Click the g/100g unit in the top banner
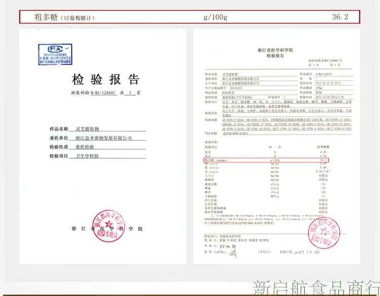Viewport: 380px width, 296px height. coord(215,17)
